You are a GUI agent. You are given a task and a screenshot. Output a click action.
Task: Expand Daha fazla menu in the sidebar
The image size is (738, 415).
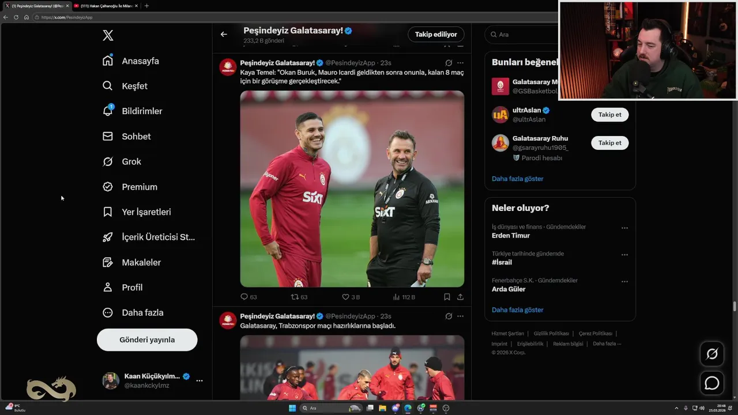pos(133,312)
